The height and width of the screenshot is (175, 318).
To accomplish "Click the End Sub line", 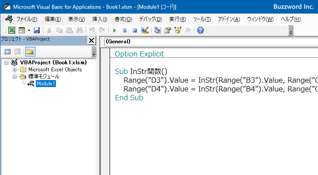I will (129, 98).
